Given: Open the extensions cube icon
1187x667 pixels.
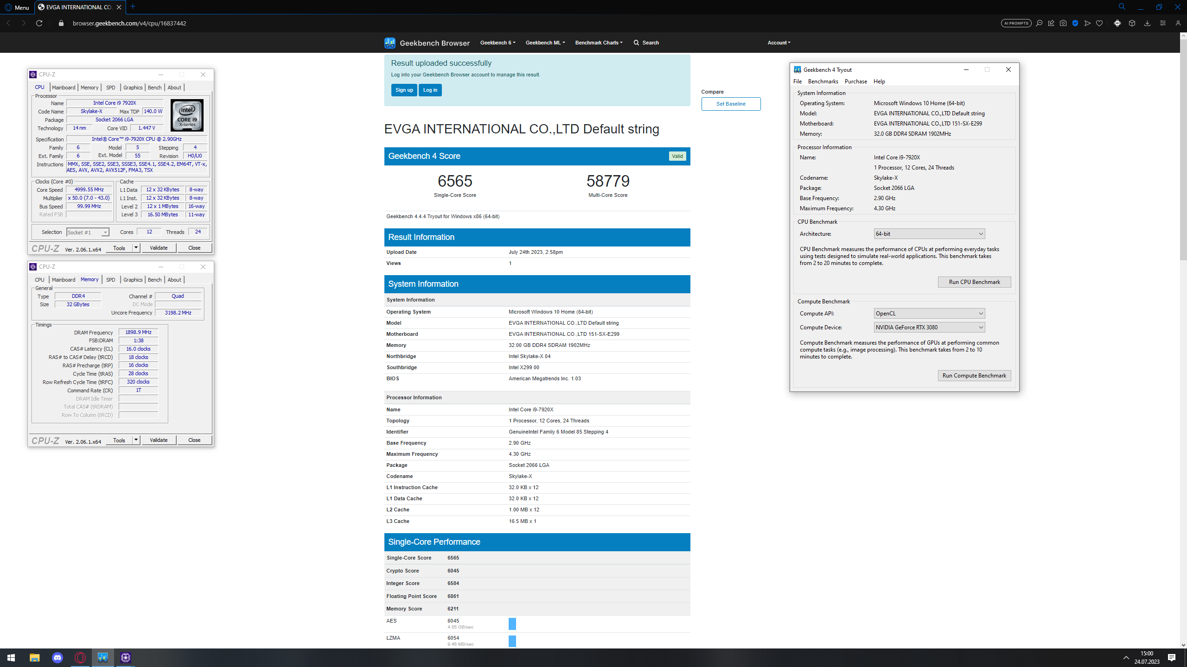Looking at the screenshot, I should tap(1132, 23).
